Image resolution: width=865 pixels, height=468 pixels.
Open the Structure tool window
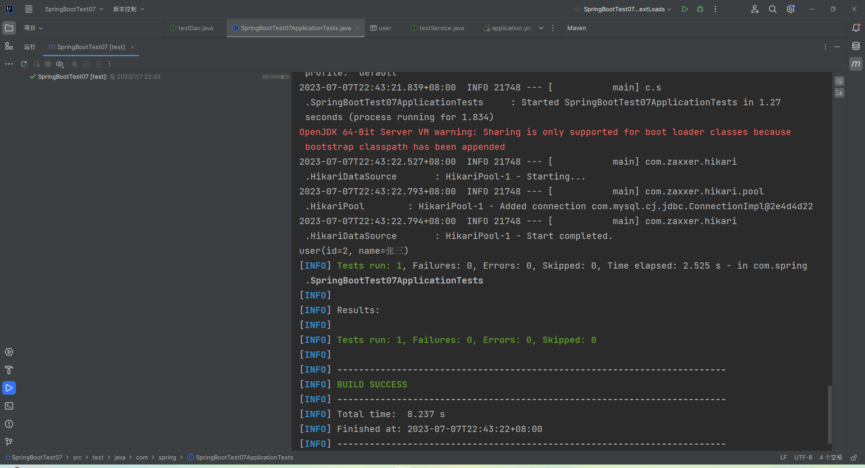pos(9,46)
